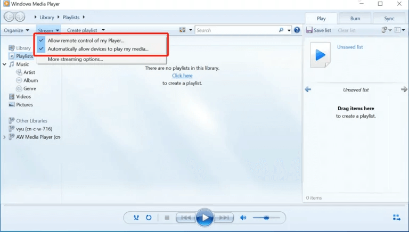
Task: Click Library in the breadcrumb path
Action: [x=47, y=17]
